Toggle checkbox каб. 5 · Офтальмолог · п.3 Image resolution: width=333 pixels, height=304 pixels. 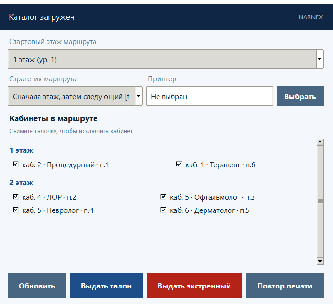pyautogui.click(x=163, y=197)
